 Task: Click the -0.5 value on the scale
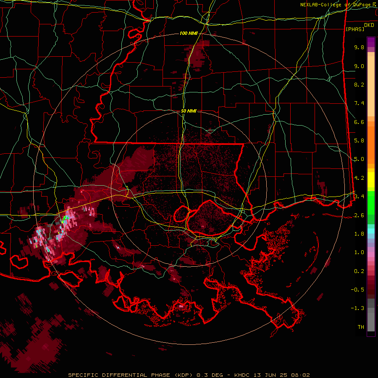357,290
